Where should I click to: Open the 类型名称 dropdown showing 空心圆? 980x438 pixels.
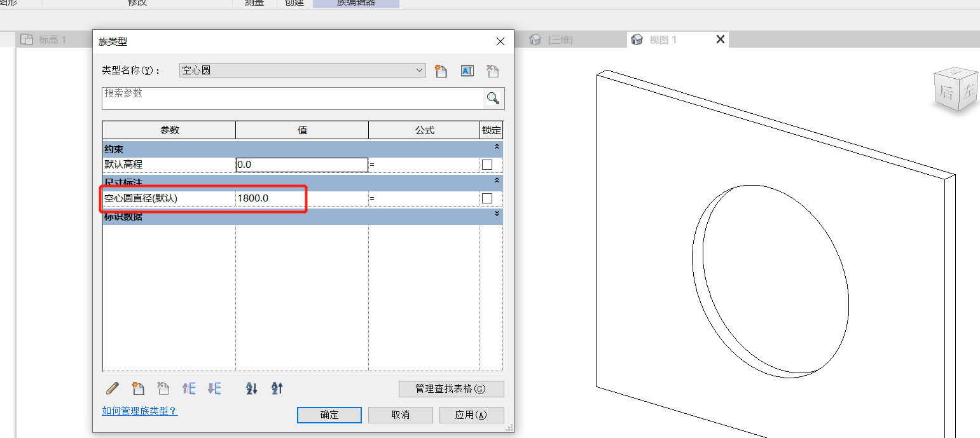(x=302, y=71)
